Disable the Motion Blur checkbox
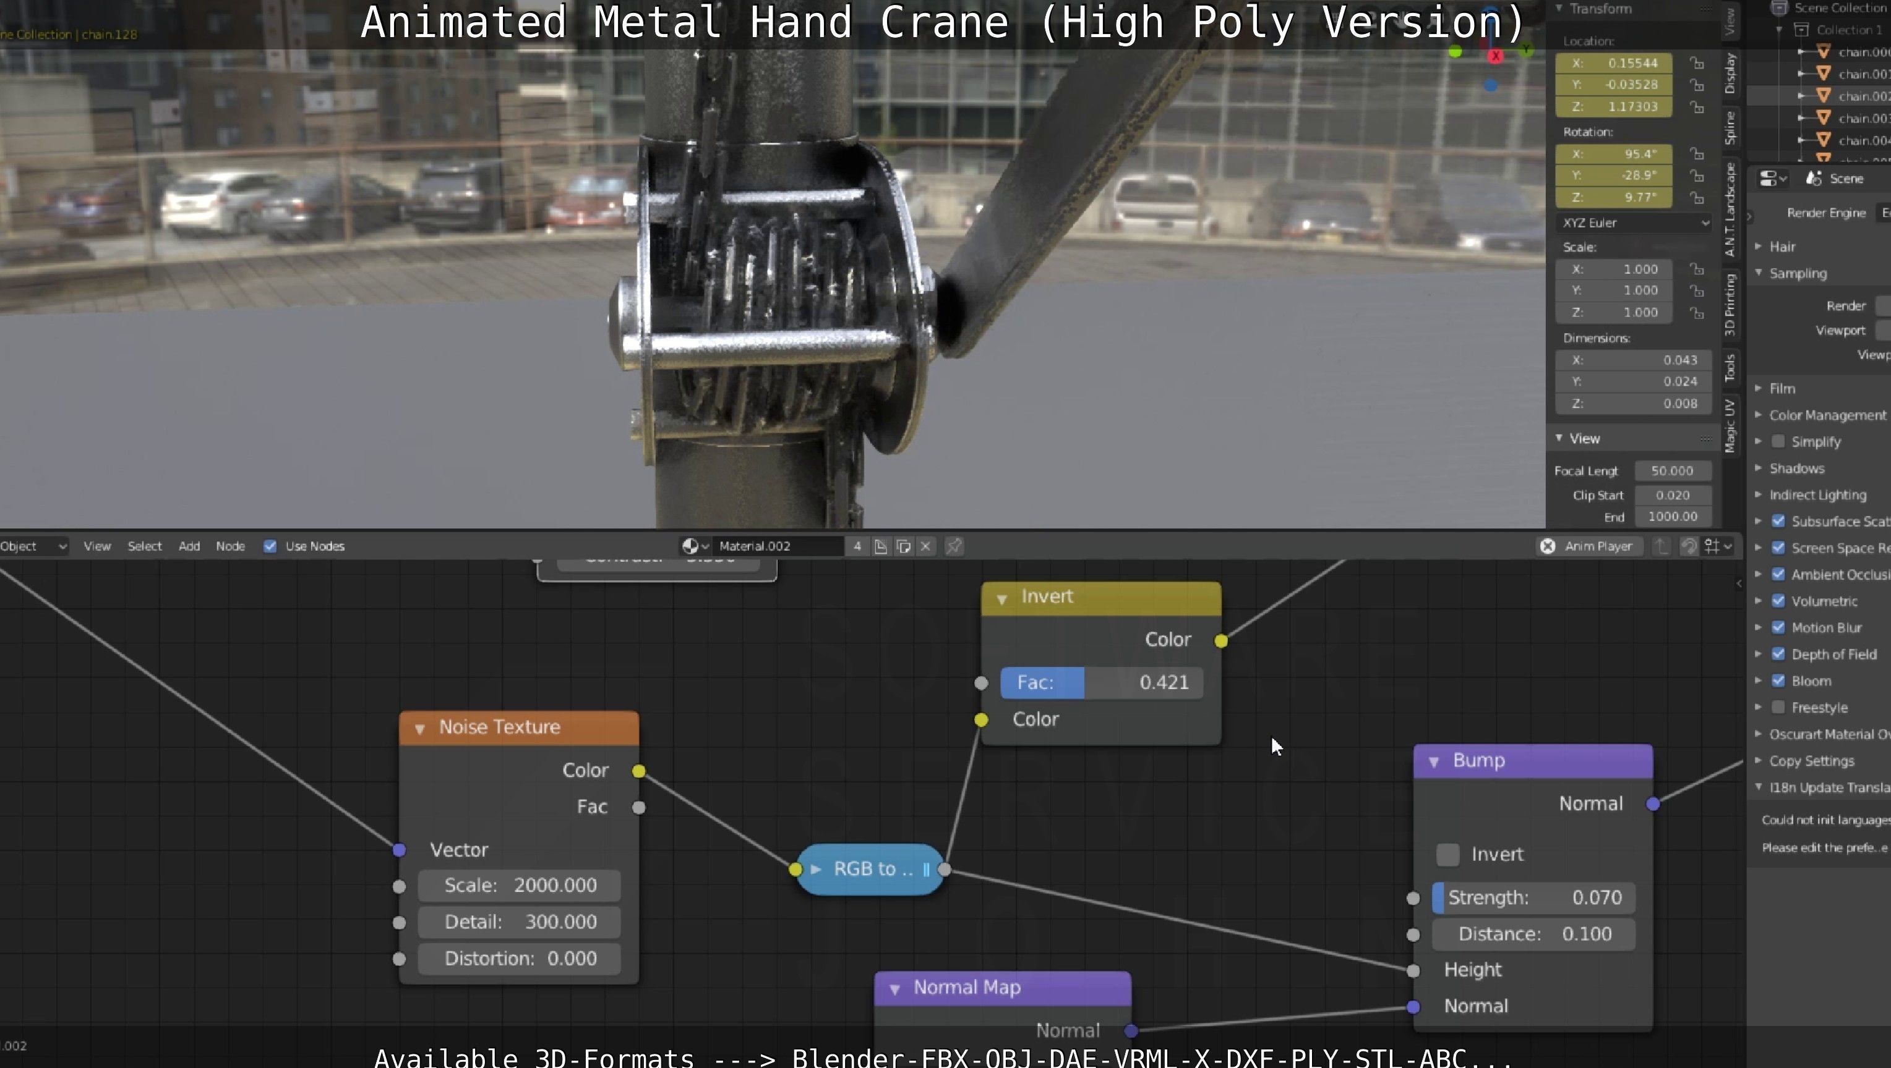The height and width of the screenshot is (1068, 1891). [1778, 627]
